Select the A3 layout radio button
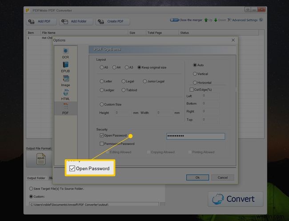The width and height of the screenshot is (289, 221). tap(127, 67)
